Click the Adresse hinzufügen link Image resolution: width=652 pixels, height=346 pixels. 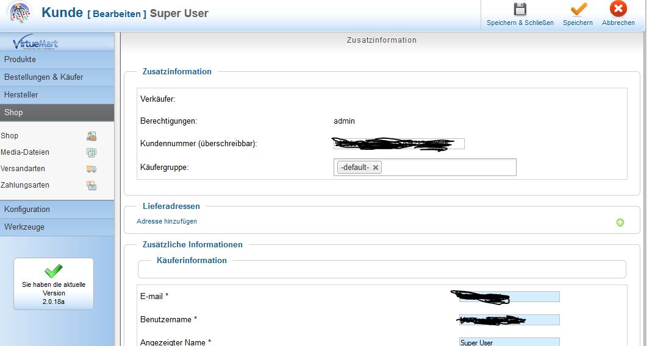[x=167, y=222]
